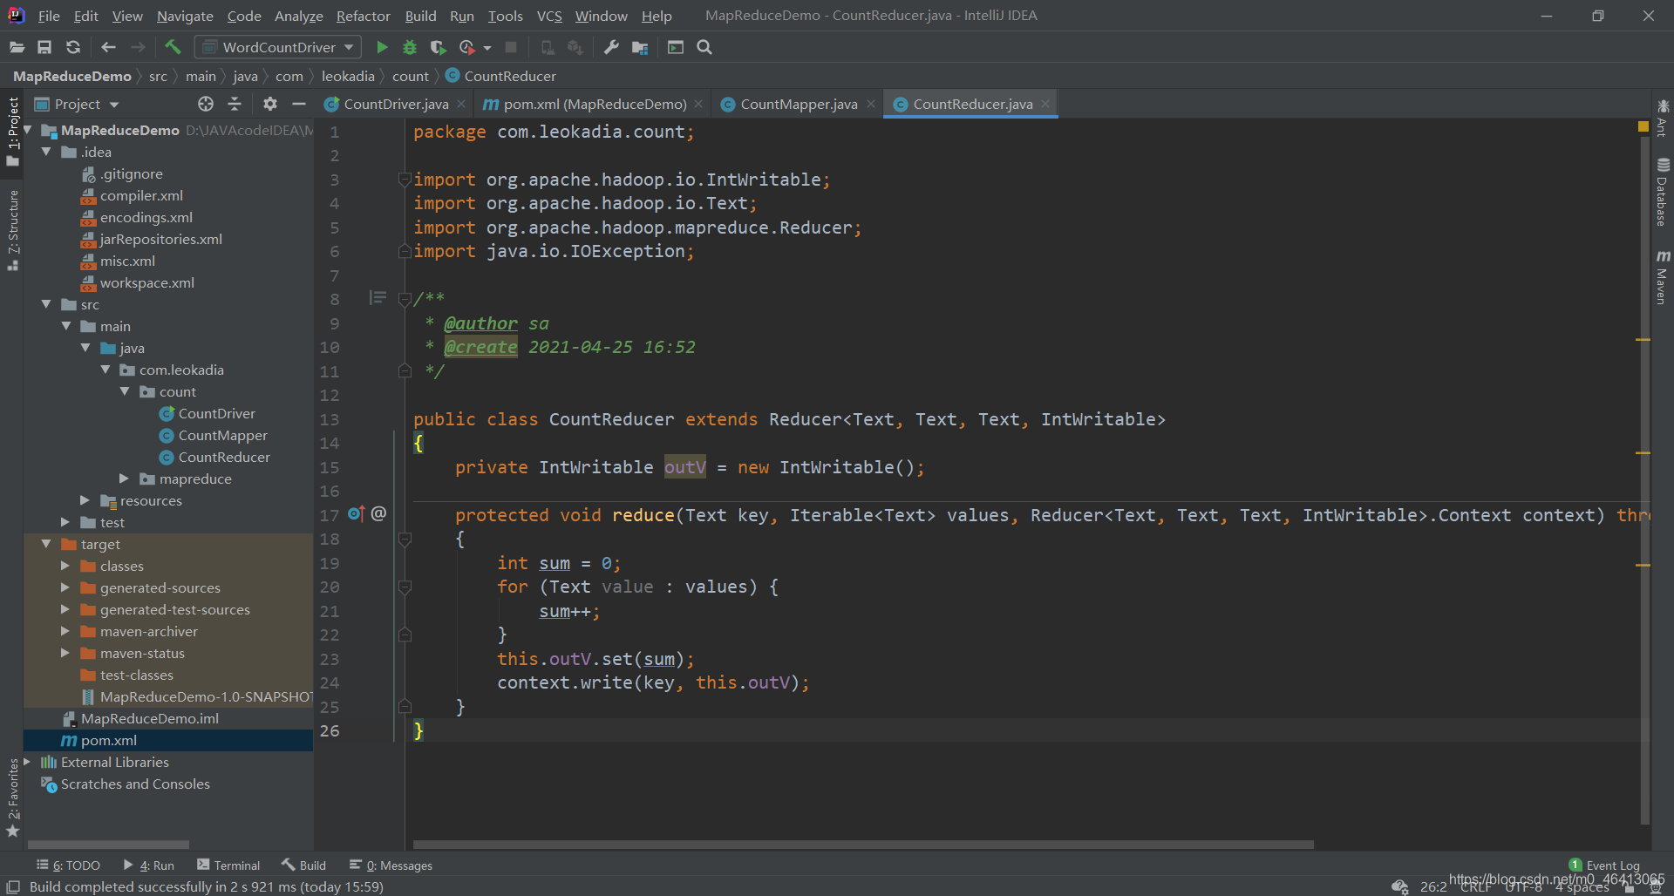
Task: Select CountMapper in the project tree
Action: [222, 435]
